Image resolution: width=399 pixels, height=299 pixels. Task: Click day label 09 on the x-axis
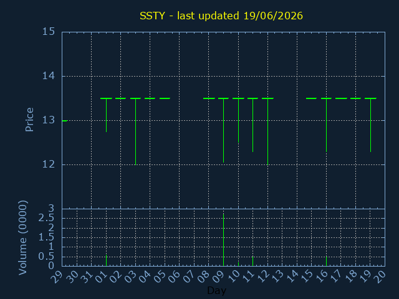click(x=218, y=277)
